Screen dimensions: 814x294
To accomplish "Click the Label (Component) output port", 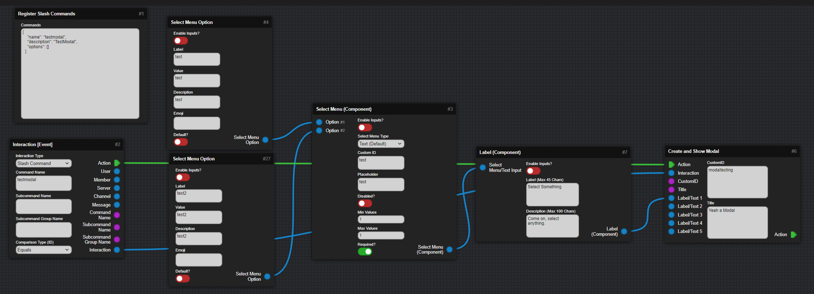I will click(624, 231).
